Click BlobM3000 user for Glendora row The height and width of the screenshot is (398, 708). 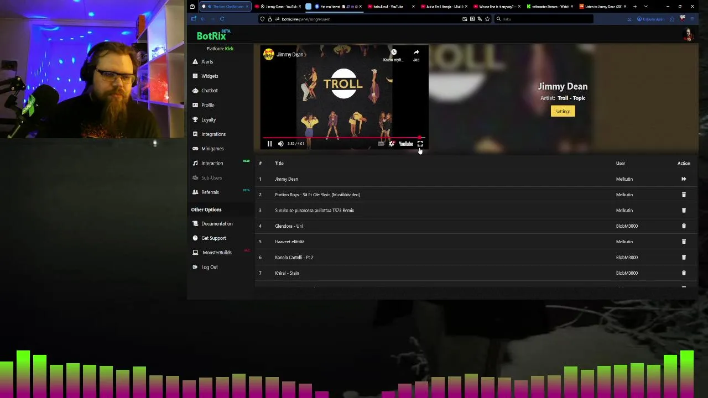627,226
